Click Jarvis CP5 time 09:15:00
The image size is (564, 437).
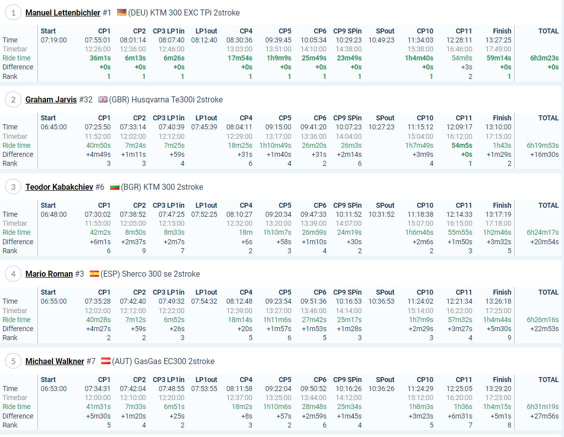(278, 127)
